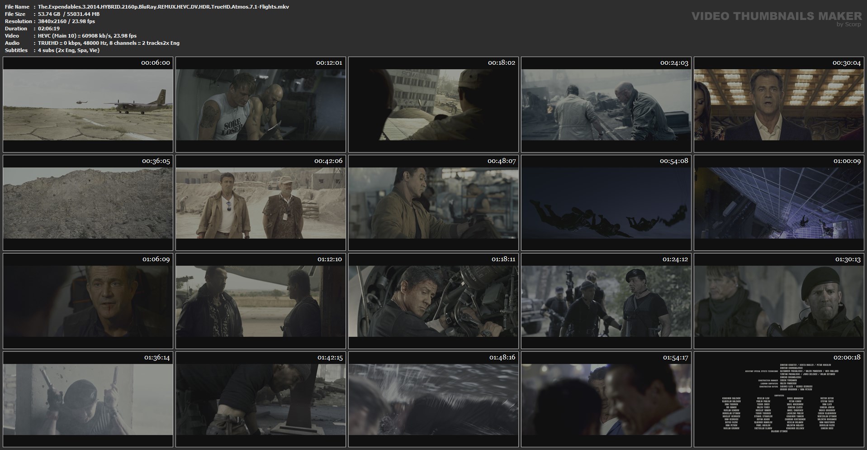Select the thumbnail at 01:42:15
Screen dimensions: 867x450
261,399
